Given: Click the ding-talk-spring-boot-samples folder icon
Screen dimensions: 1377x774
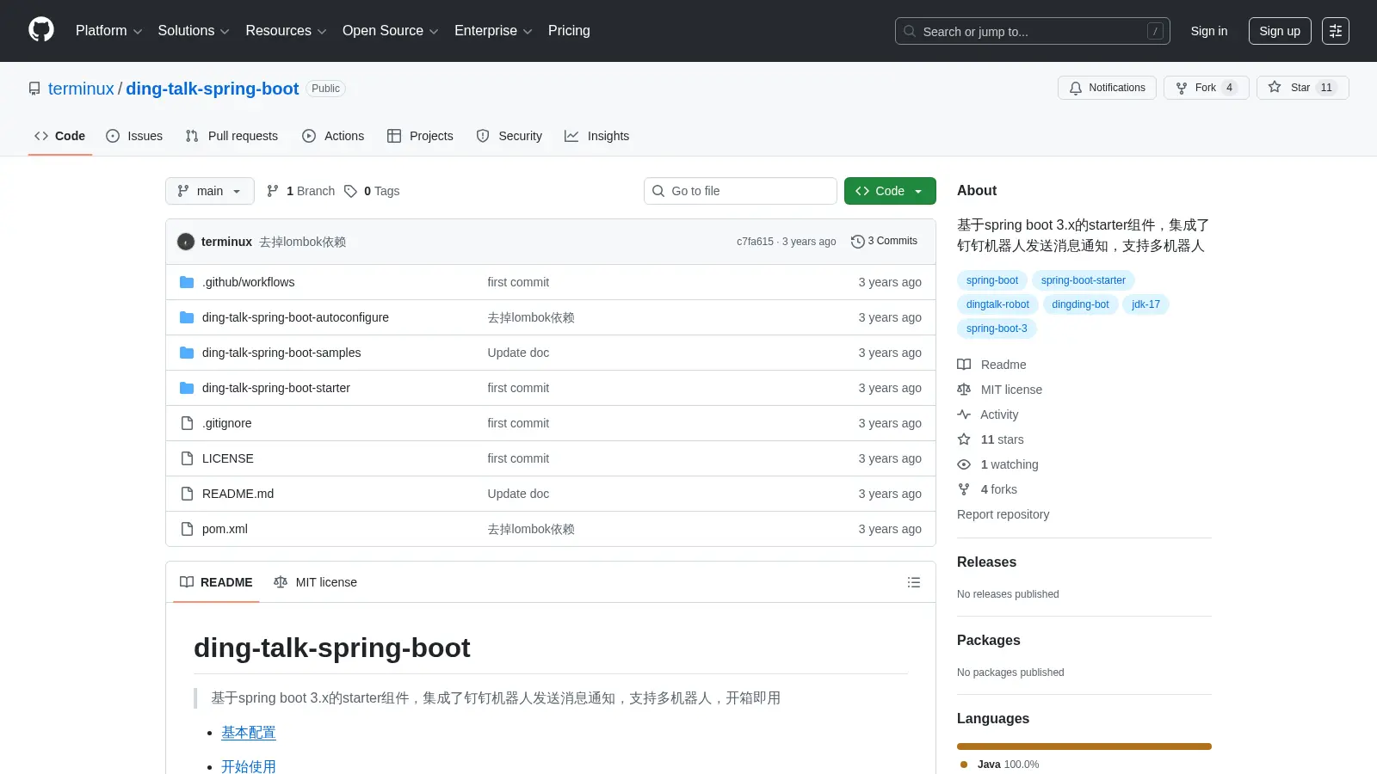Looking at the screenshot, I should [187, 353].
